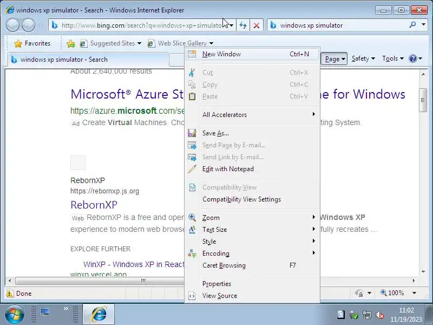This screenshot has width=433, height=325.
Task: Click the Help question mark icon
Action: pos(413,58)
